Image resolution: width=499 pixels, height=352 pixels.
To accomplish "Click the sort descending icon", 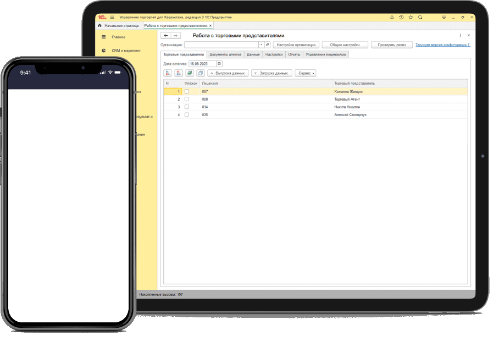I will (179, 73).
